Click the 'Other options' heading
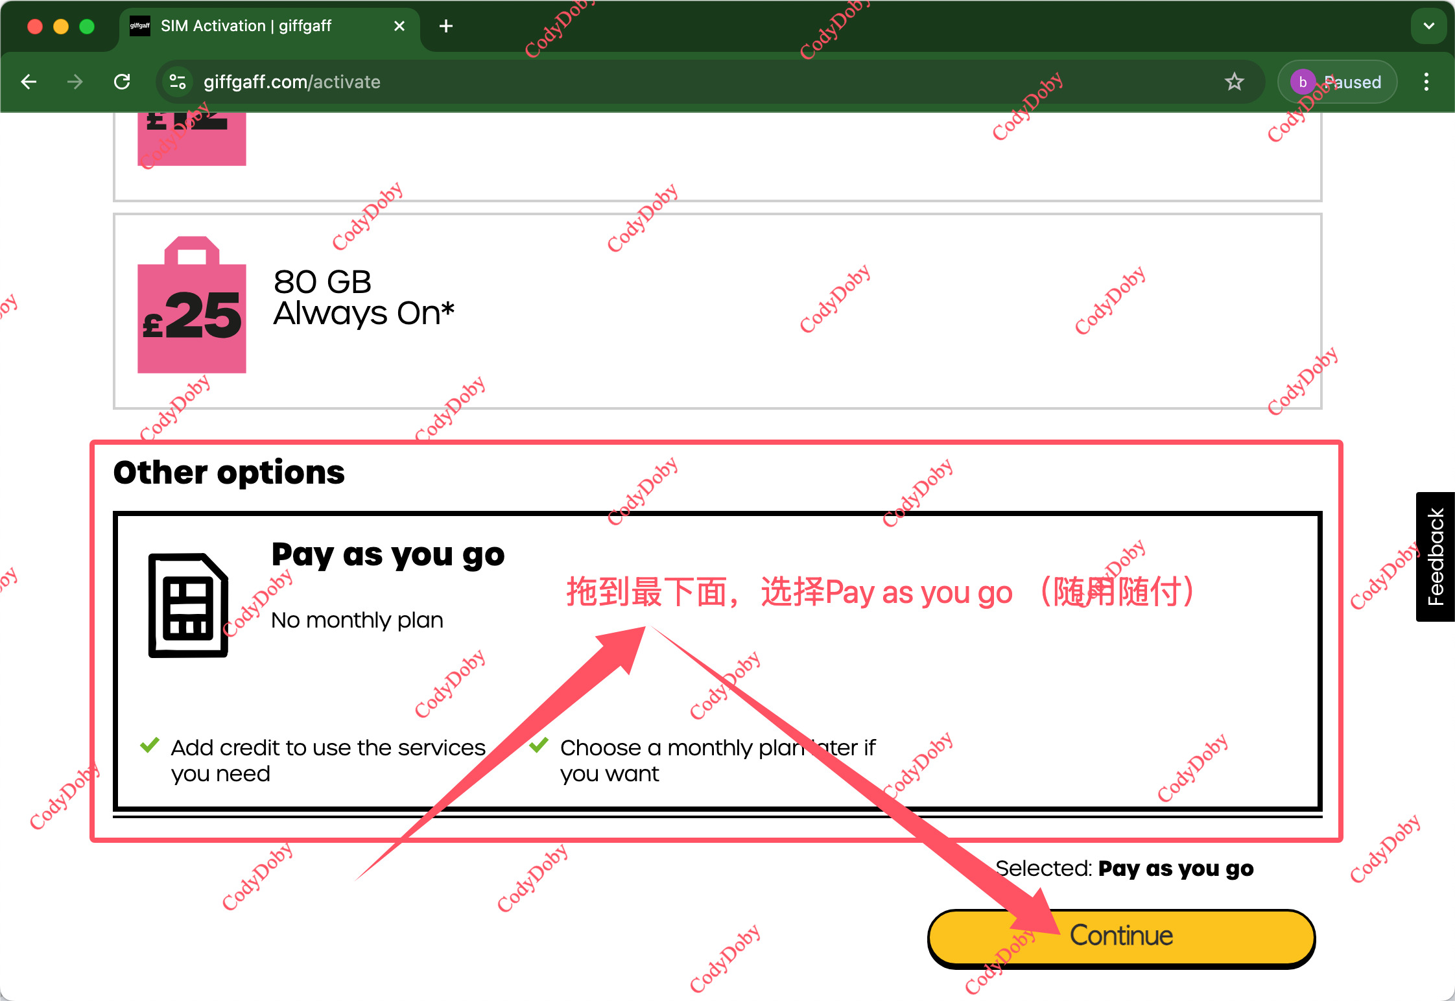1455x1001 pixels. point(229,472)
